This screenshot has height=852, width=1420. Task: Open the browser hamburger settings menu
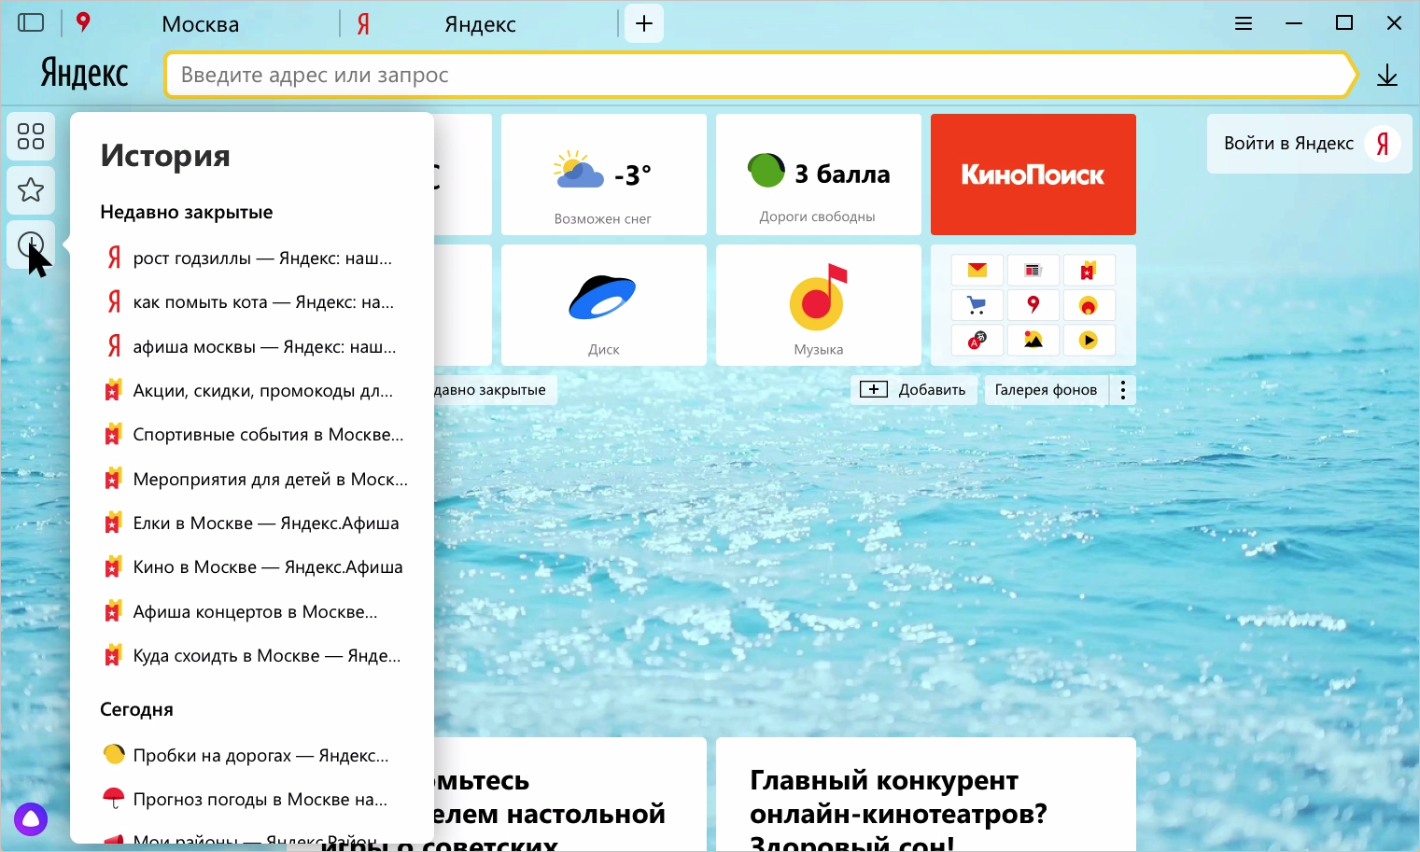coord(1244,23)
